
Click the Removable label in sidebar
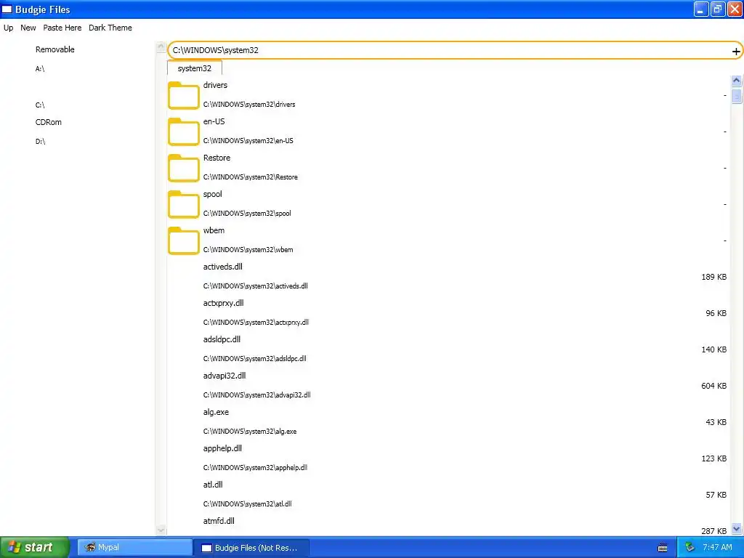(x=55, y=49)
